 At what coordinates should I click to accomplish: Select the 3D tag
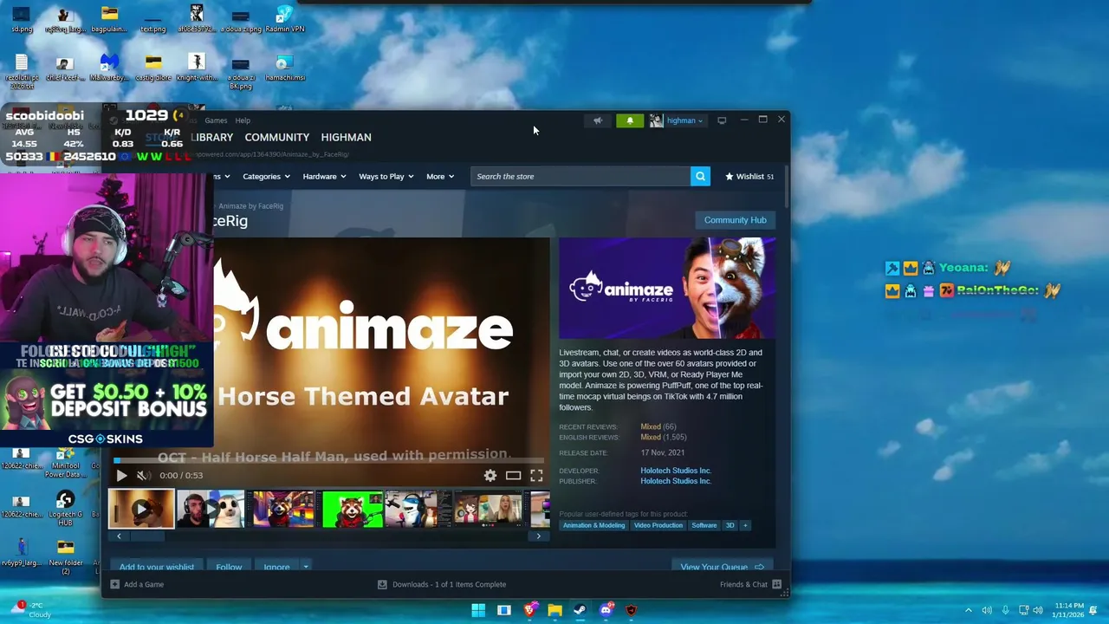[x=730, y=525]
